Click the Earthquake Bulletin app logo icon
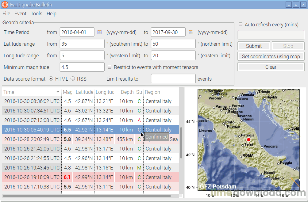 [5, 5]
